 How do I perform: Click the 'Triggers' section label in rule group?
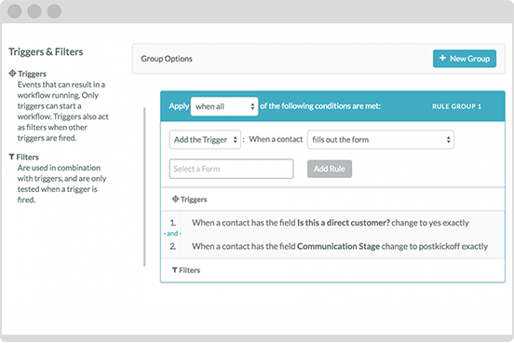[x=194, y=199]
